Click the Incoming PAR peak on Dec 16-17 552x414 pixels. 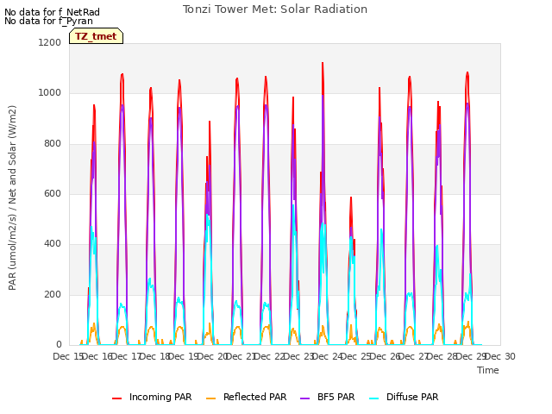pos(122,74)
